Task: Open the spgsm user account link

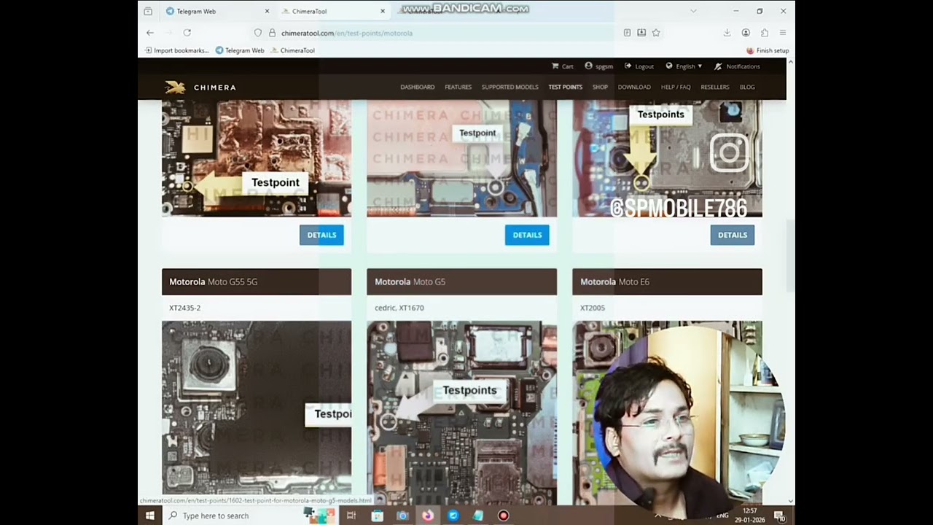Action: [598, 66]
